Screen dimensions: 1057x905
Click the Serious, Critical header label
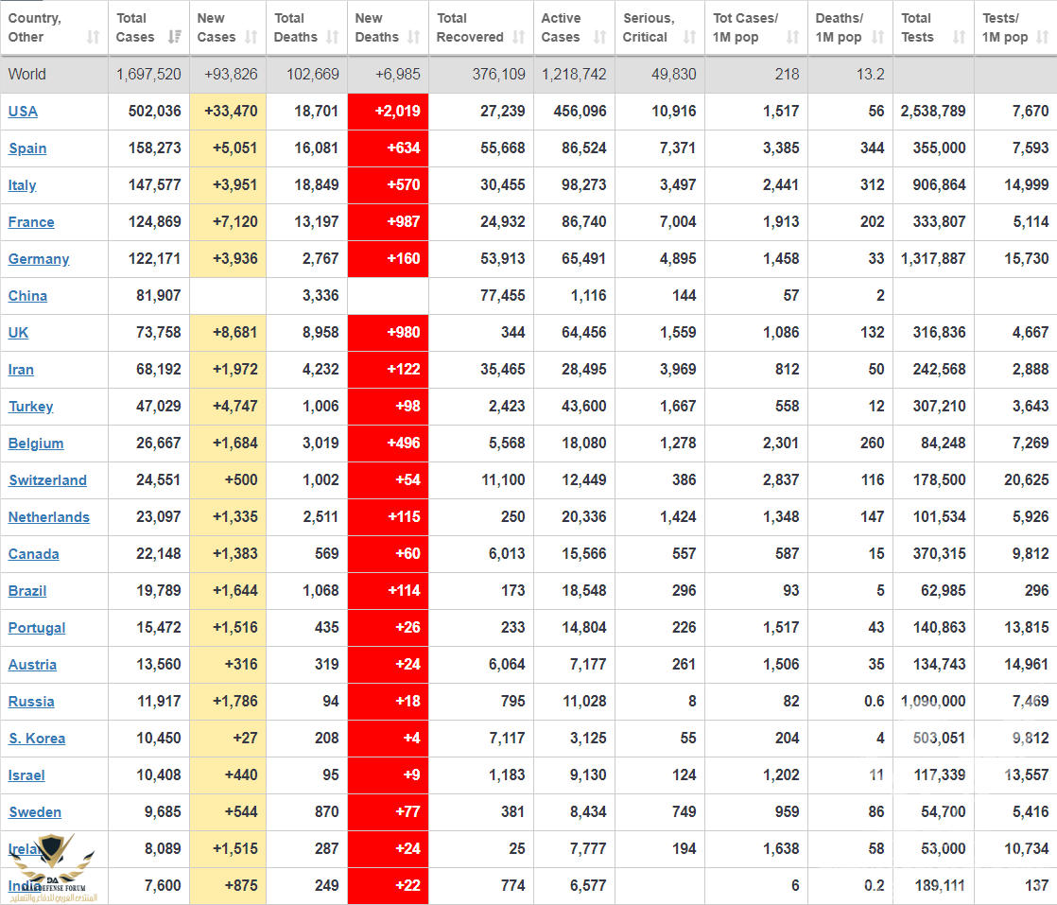coord(649,27)
